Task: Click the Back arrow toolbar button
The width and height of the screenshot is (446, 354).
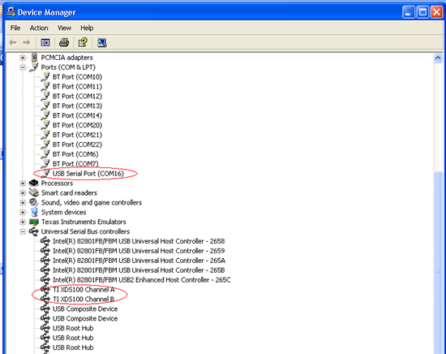Action: click(x=13, y=43)
